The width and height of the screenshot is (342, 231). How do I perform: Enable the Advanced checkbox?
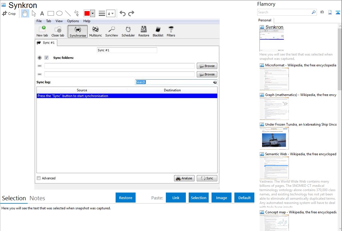[x=39, y=178]
